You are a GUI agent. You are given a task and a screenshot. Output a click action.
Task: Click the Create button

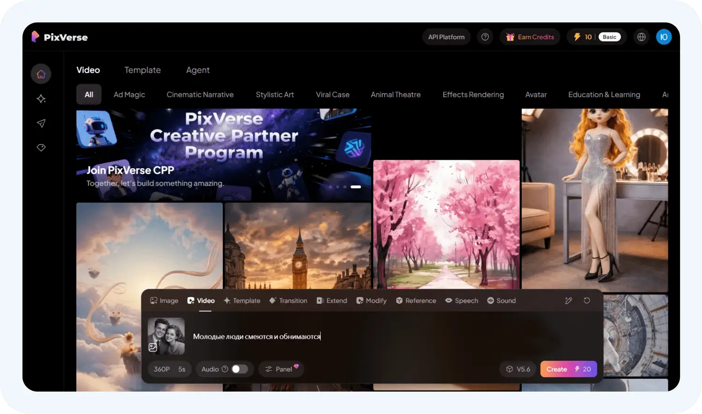pos(568,369)
